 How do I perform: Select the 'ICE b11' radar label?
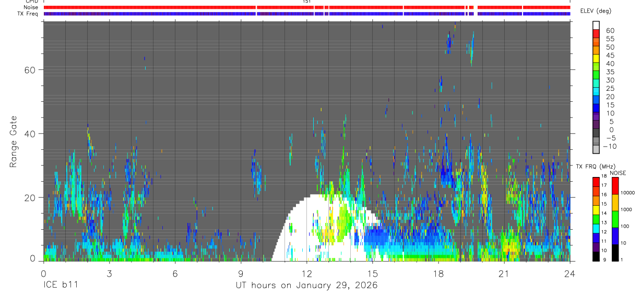[60, 286]
